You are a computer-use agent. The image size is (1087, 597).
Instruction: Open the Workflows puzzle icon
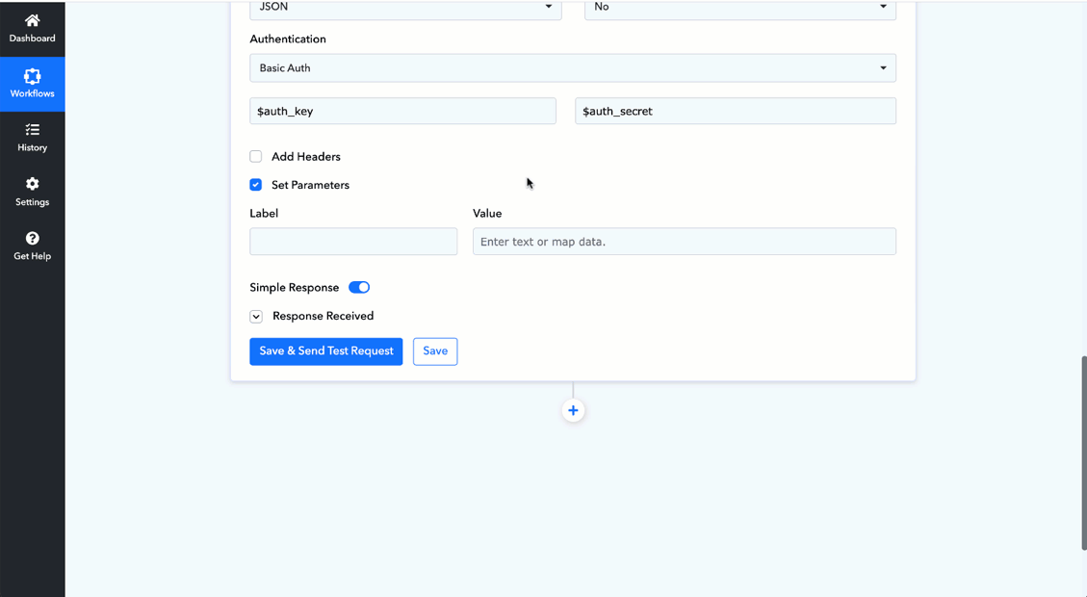(x=32, y=75)
